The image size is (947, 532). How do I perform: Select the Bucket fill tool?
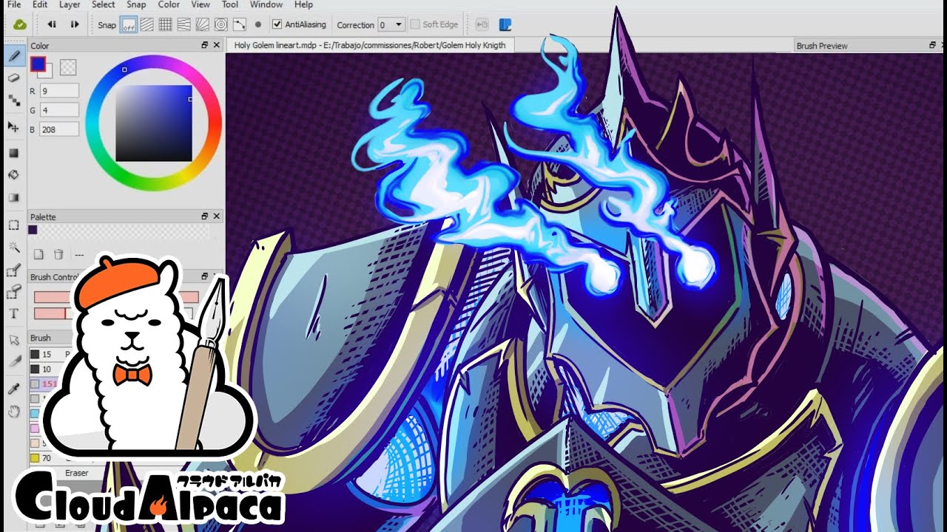click(13, 175)
